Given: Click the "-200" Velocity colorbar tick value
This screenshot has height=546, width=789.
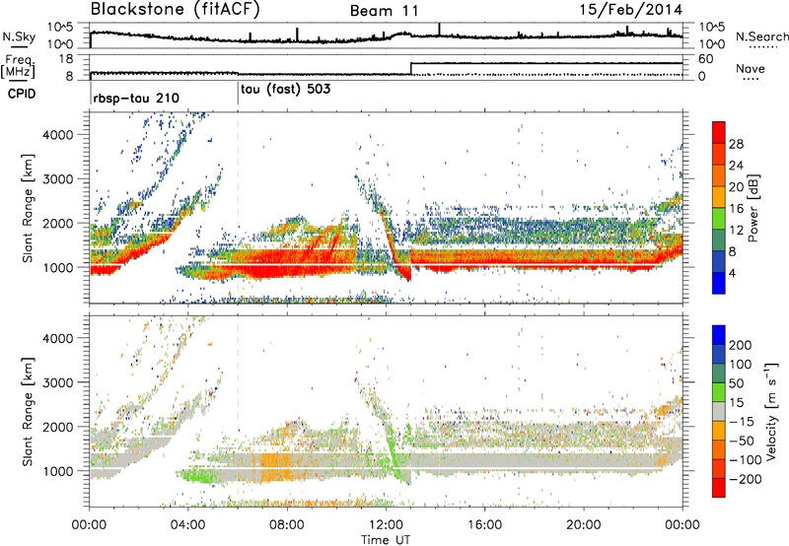Looking at the screenshot, I should 746,479.
